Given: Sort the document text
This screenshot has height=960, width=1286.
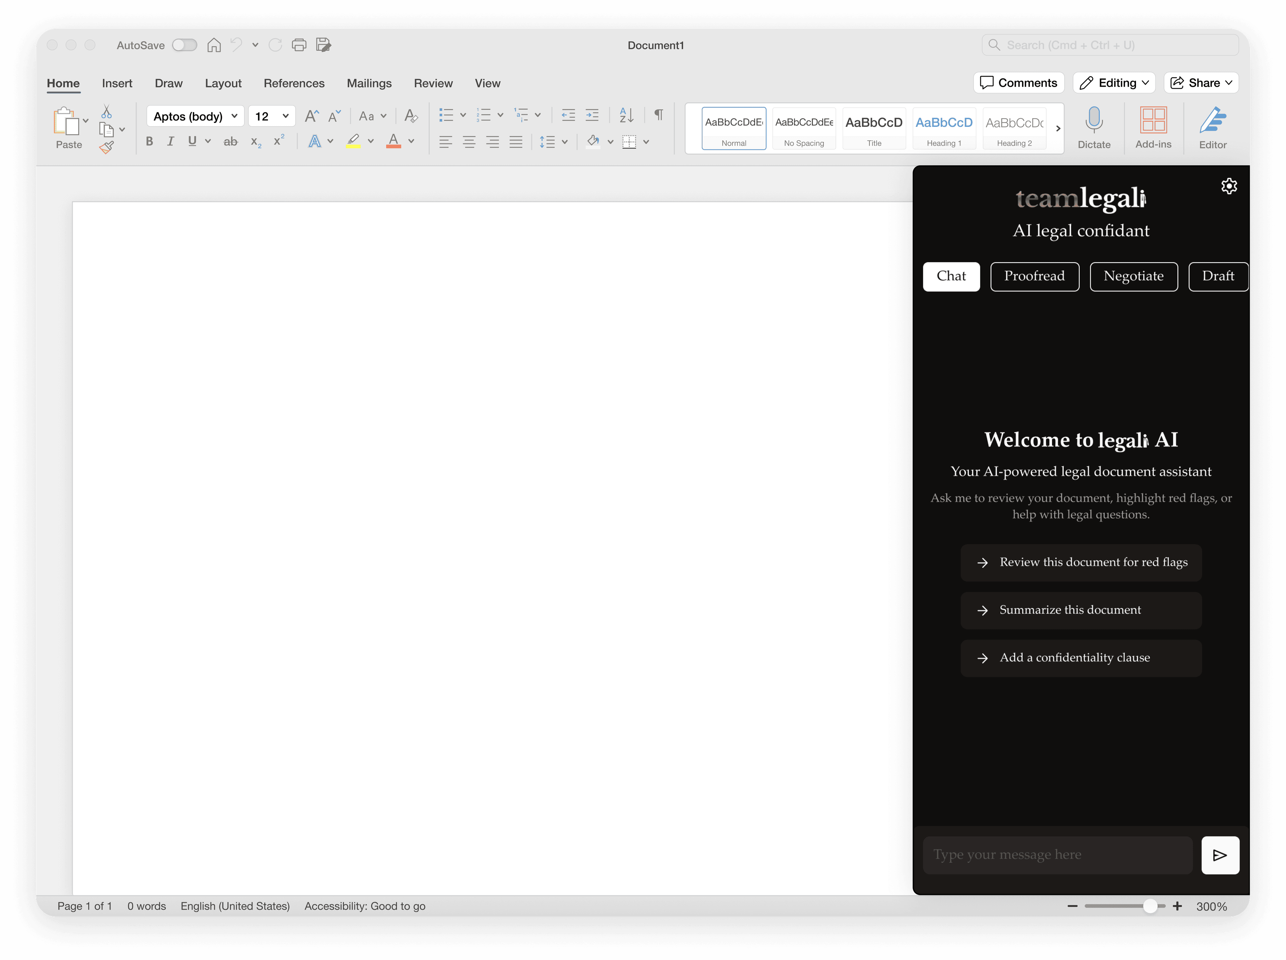Looking at the screenshot, I should [x=626, y=115].
